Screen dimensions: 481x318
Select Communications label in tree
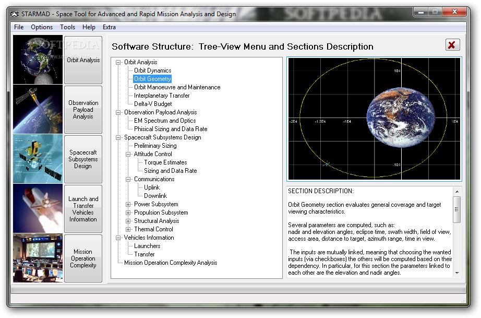point(154,179)
